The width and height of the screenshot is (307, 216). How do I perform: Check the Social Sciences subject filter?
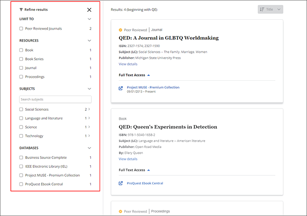tap(21, 109)
